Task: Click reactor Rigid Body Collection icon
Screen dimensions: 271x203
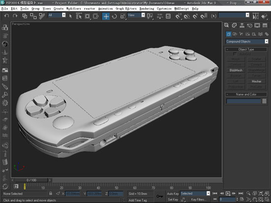Action: click(5, 28)
